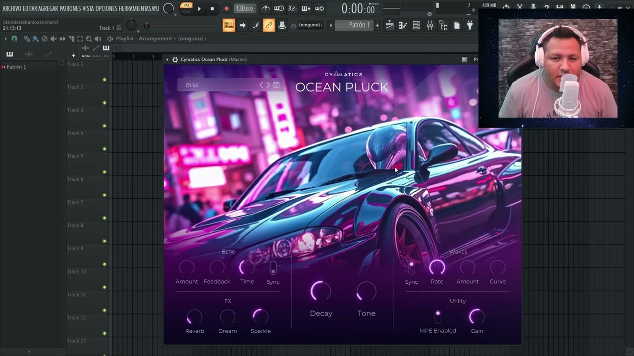The height and width of the screenshot is (356, 634).
Task: Mute Track 1 via its green LED
Action: (x=105, y=80)
